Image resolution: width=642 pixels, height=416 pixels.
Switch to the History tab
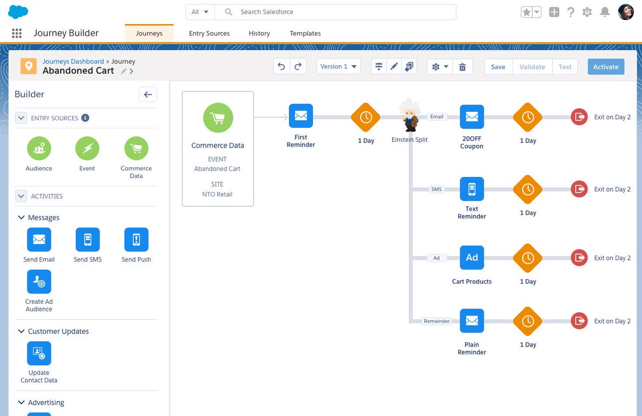click(x=259, y=33)
